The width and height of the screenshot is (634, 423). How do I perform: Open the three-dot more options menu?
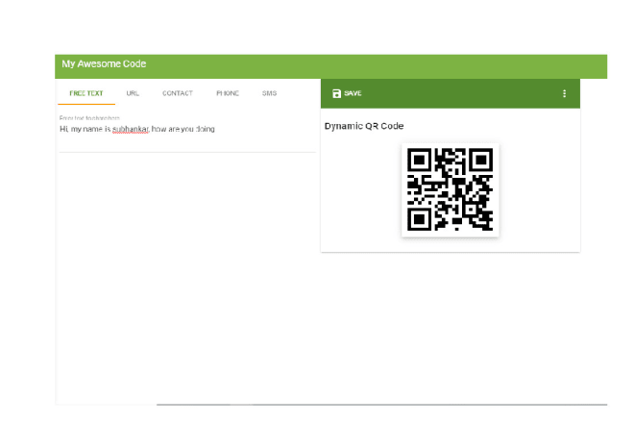tap(564, 93)
